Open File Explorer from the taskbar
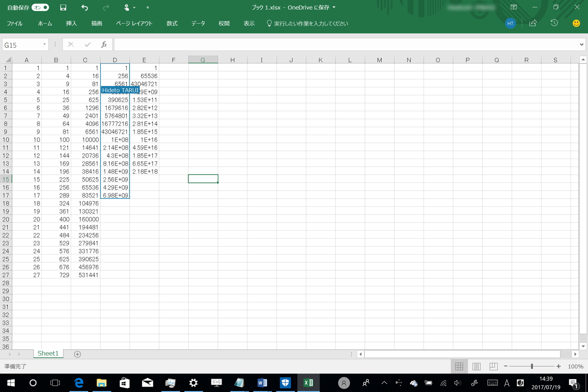The width and height of the screenshot is (588, 392). 102,383
